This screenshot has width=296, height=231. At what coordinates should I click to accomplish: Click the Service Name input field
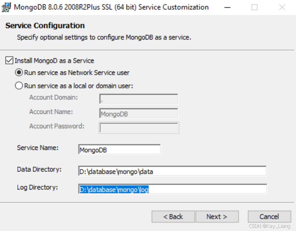point(120,149)
